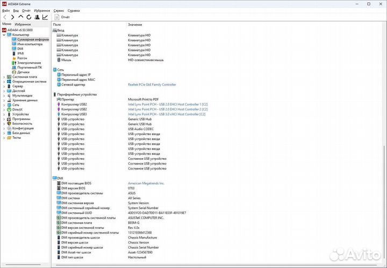This screenshot has width=387, height=268.
Task: Click the Операционная система Windows icon
Action: click(9, 81)
